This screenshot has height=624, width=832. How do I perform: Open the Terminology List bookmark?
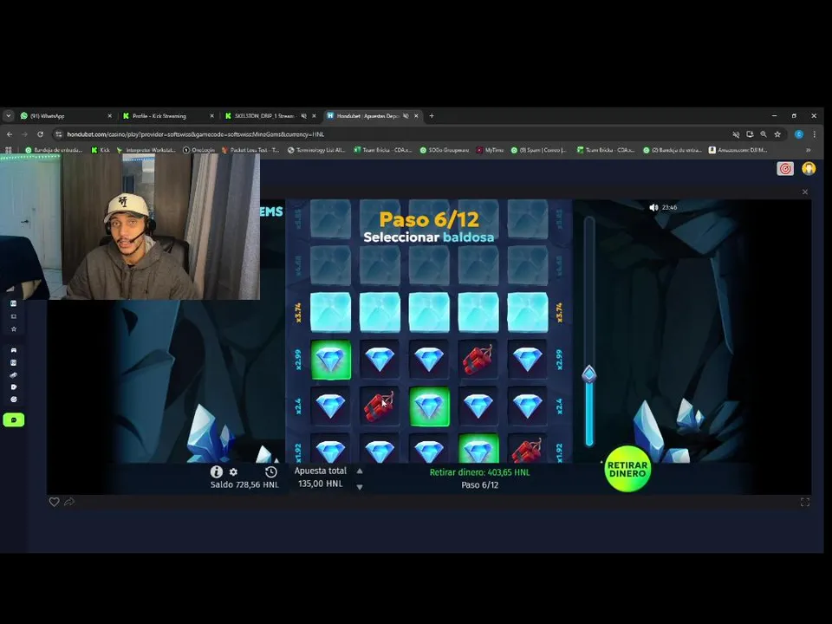(x=316, y=150)
